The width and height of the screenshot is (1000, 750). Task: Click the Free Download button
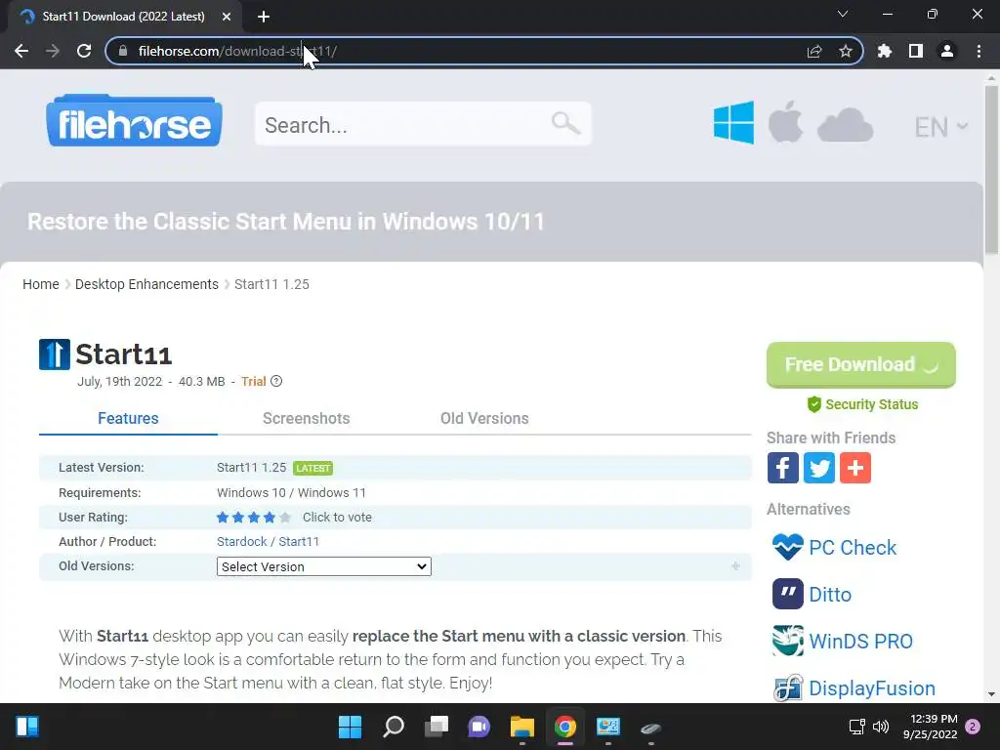861,365
